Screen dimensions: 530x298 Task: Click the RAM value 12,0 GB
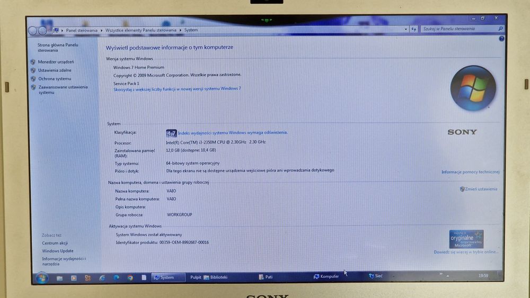point(191,150)
